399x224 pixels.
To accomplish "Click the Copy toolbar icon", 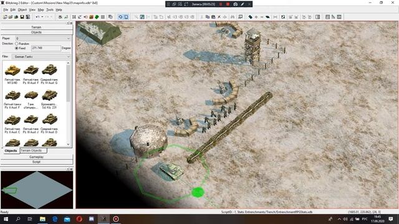I will (208, 17).
